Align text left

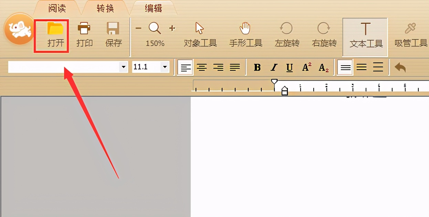point(185,67)
